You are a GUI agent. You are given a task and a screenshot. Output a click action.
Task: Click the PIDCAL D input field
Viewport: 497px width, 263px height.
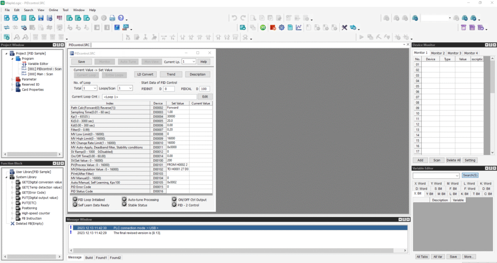tap(205, 89)
